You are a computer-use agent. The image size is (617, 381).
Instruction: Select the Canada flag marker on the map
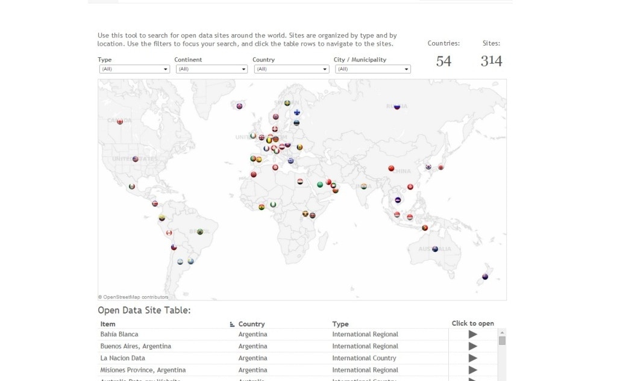(x=120, y=122)
